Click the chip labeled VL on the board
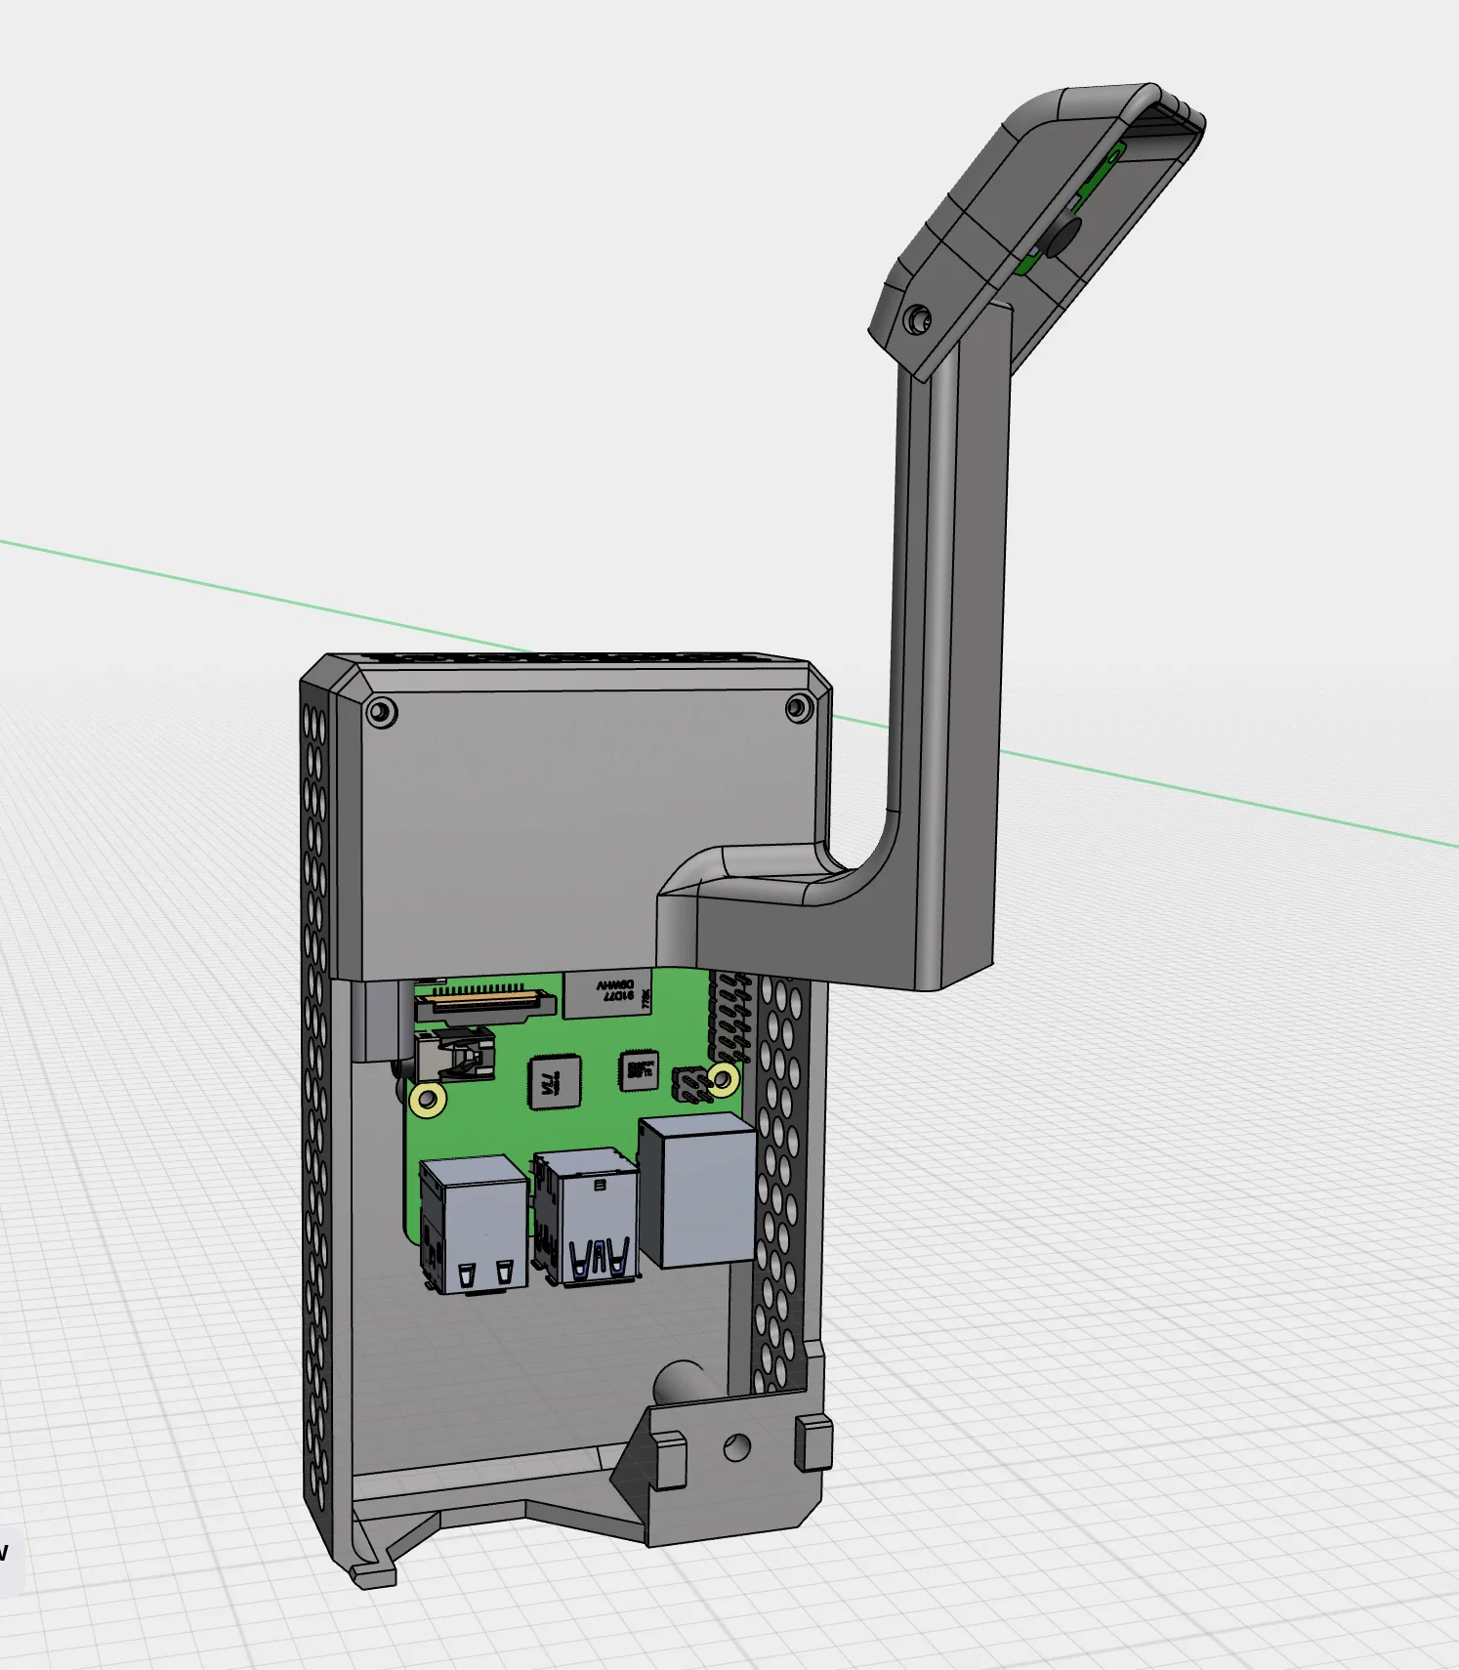1459x1670 pixels. [x=554, y=1081]
